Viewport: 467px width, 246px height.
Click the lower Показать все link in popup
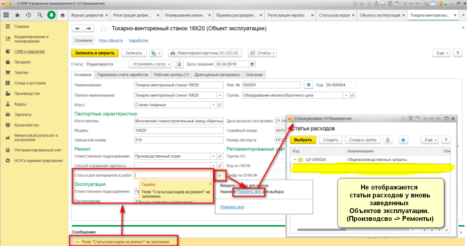pos(232,207)
